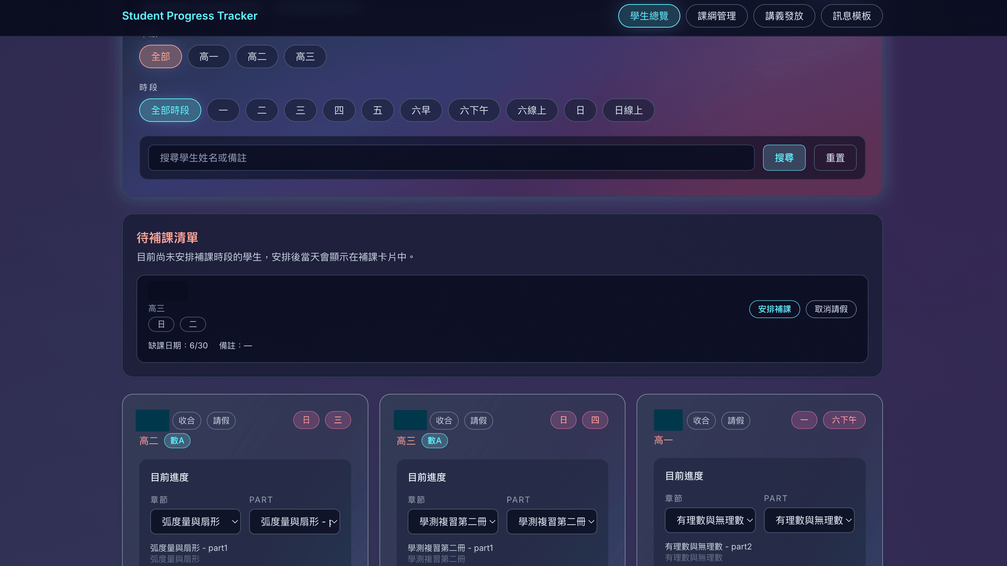Screen dimensions: 1007x566
Task: Click 數A tag on 高二 card
Action: click(x=177, y=441)
